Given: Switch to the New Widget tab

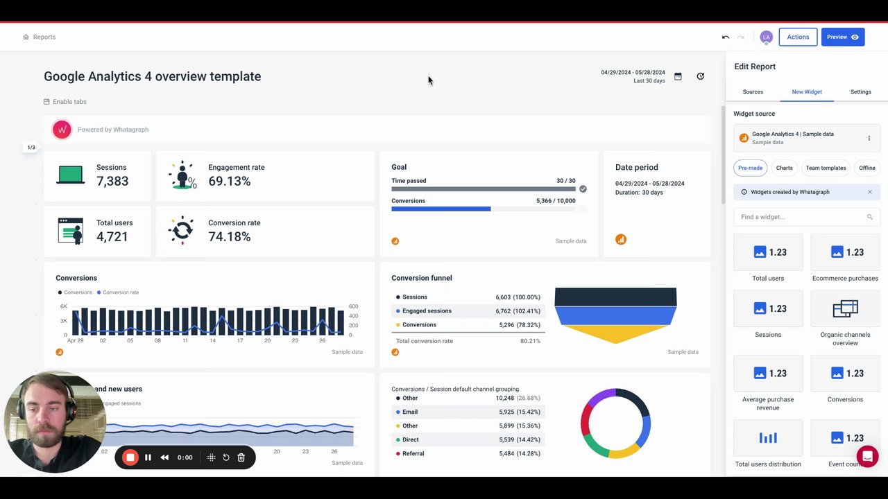Looking at the screenshot, I should pyautogui.click(x=807, y=91).
